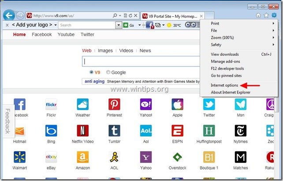Open the Apple shortcut icon
Viewport: 283px width, 181px height.
pyautogui.click(x=177, y=104)
